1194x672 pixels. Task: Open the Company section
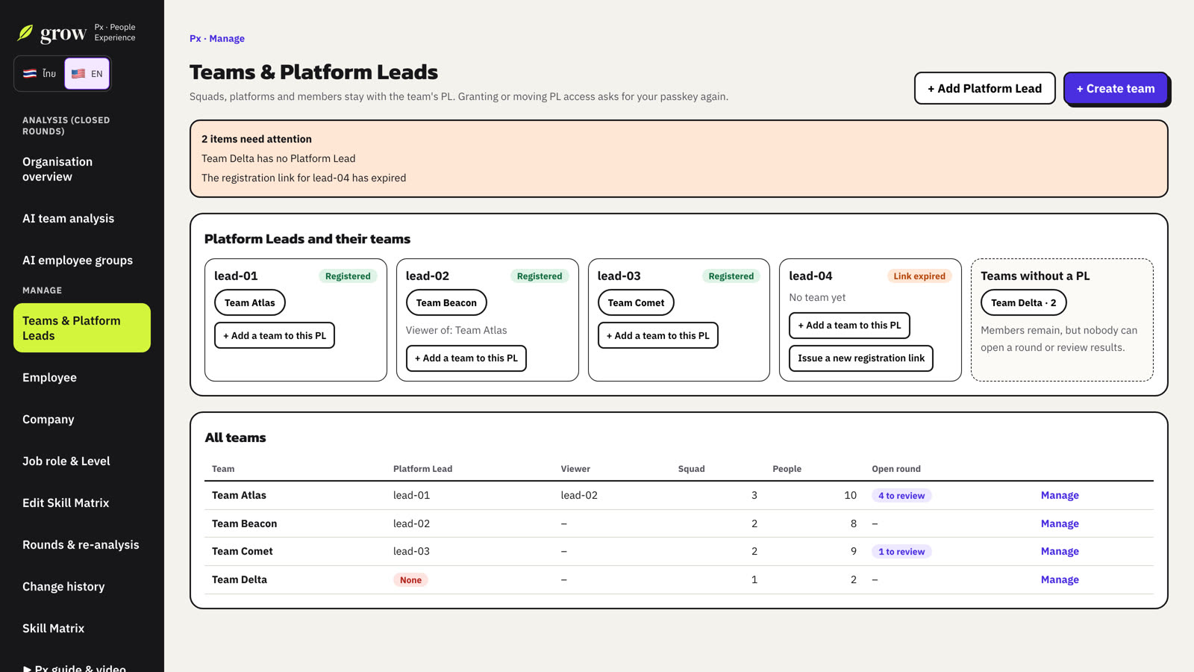point(82,420)
